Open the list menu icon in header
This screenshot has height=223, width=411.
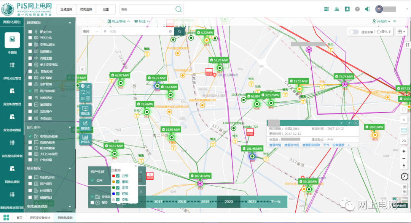[327, 9]
